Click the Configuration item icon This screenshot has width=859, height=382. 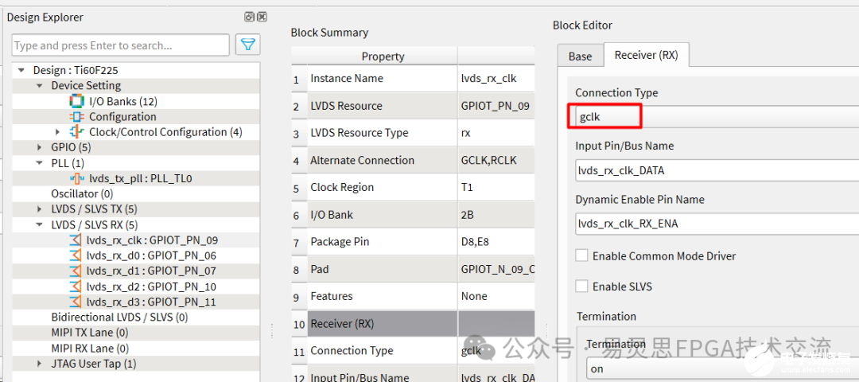pos(76,117)
